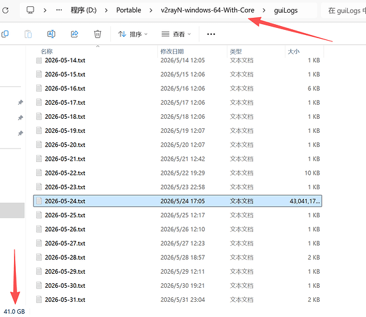Viewport: 366px width, 317px height.
Task: Click the paste clipboard icon
Action: tap(28, 34)
